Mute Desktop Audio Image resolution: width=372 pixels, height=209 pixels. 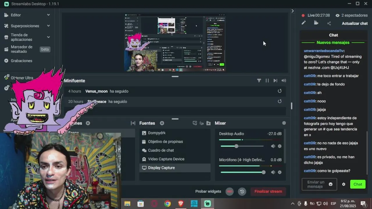point(273,146)
